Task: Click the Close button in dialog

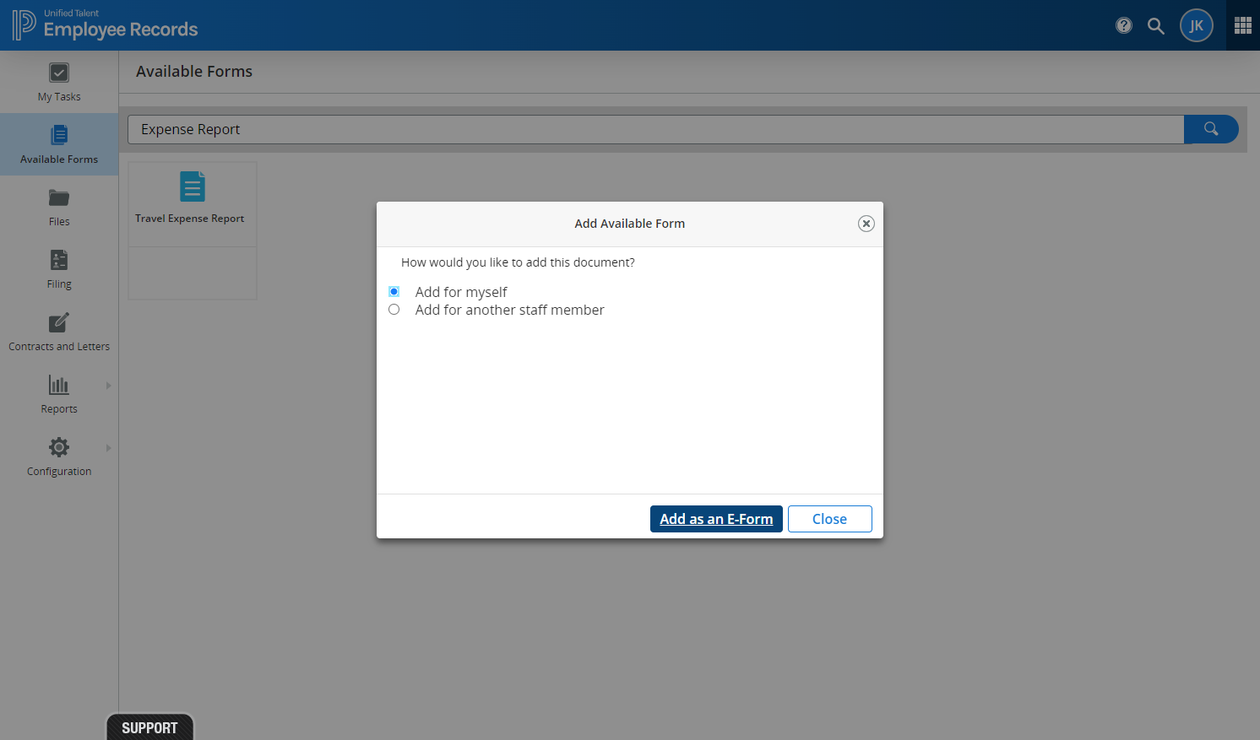Action: tap(829, 519)
